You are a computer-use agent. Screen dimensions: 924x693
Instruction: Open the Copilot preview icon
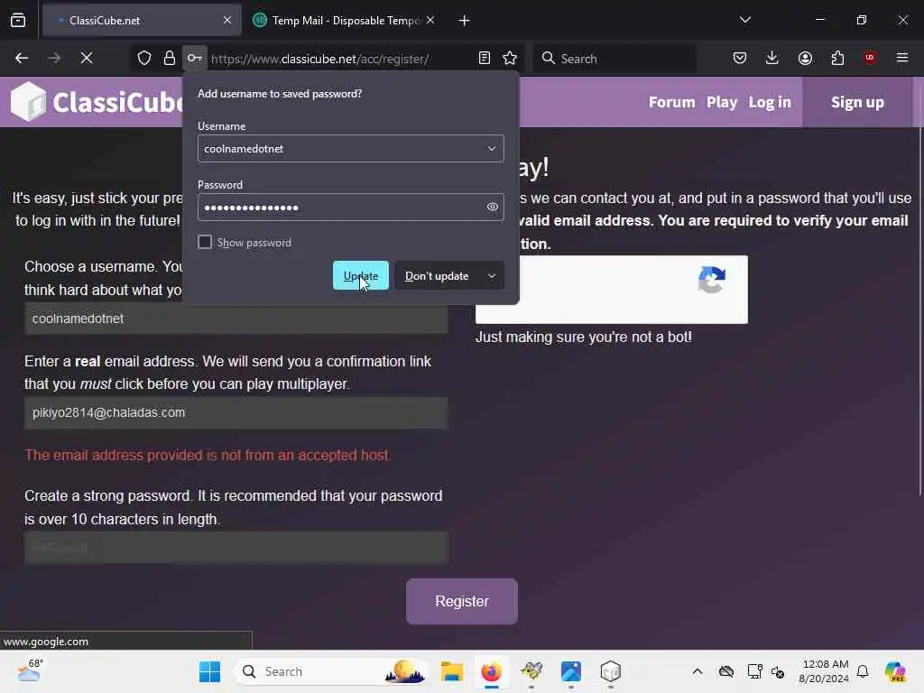894,671
